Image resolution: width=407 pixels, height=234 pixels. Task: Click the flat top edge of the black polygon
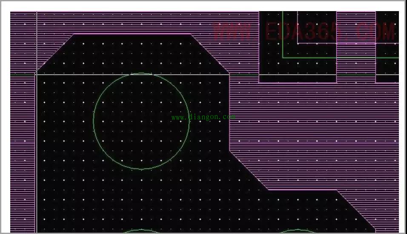tap(132, 35)
